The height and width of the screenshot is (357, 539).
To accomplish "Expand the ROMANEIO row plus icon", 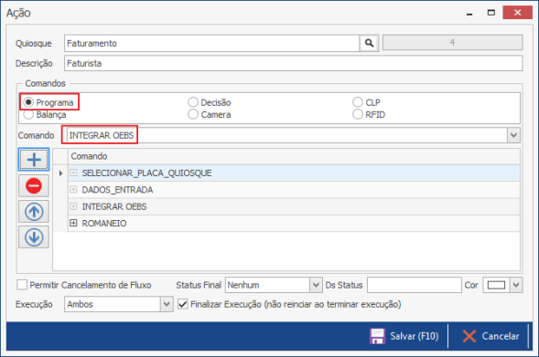I will tap(73, 224).
